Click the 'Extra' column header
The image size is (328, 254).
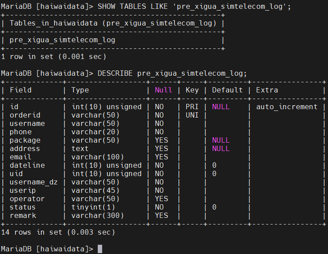pos(267,90)
